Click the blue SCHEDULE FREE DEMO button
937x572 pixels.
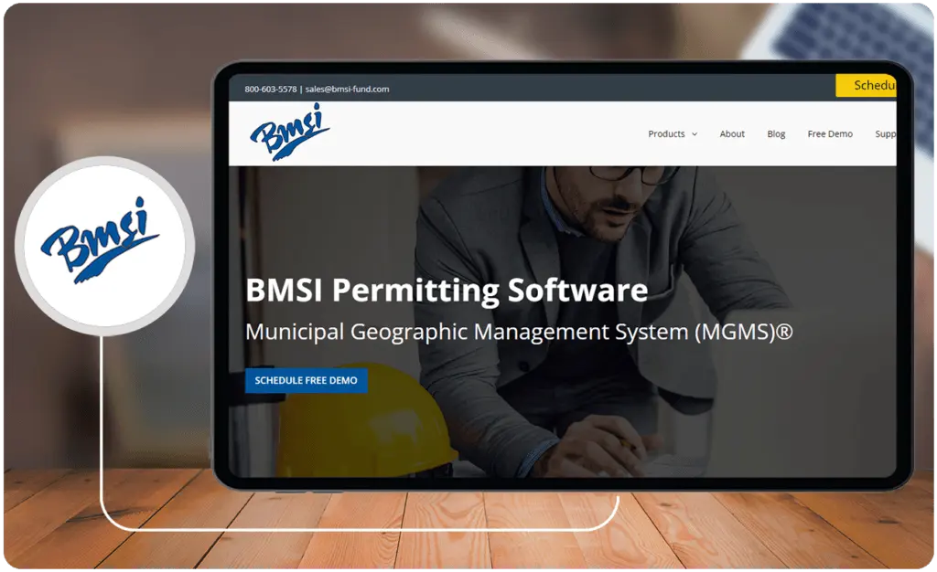pyautogui.click(x=306, y=380)
